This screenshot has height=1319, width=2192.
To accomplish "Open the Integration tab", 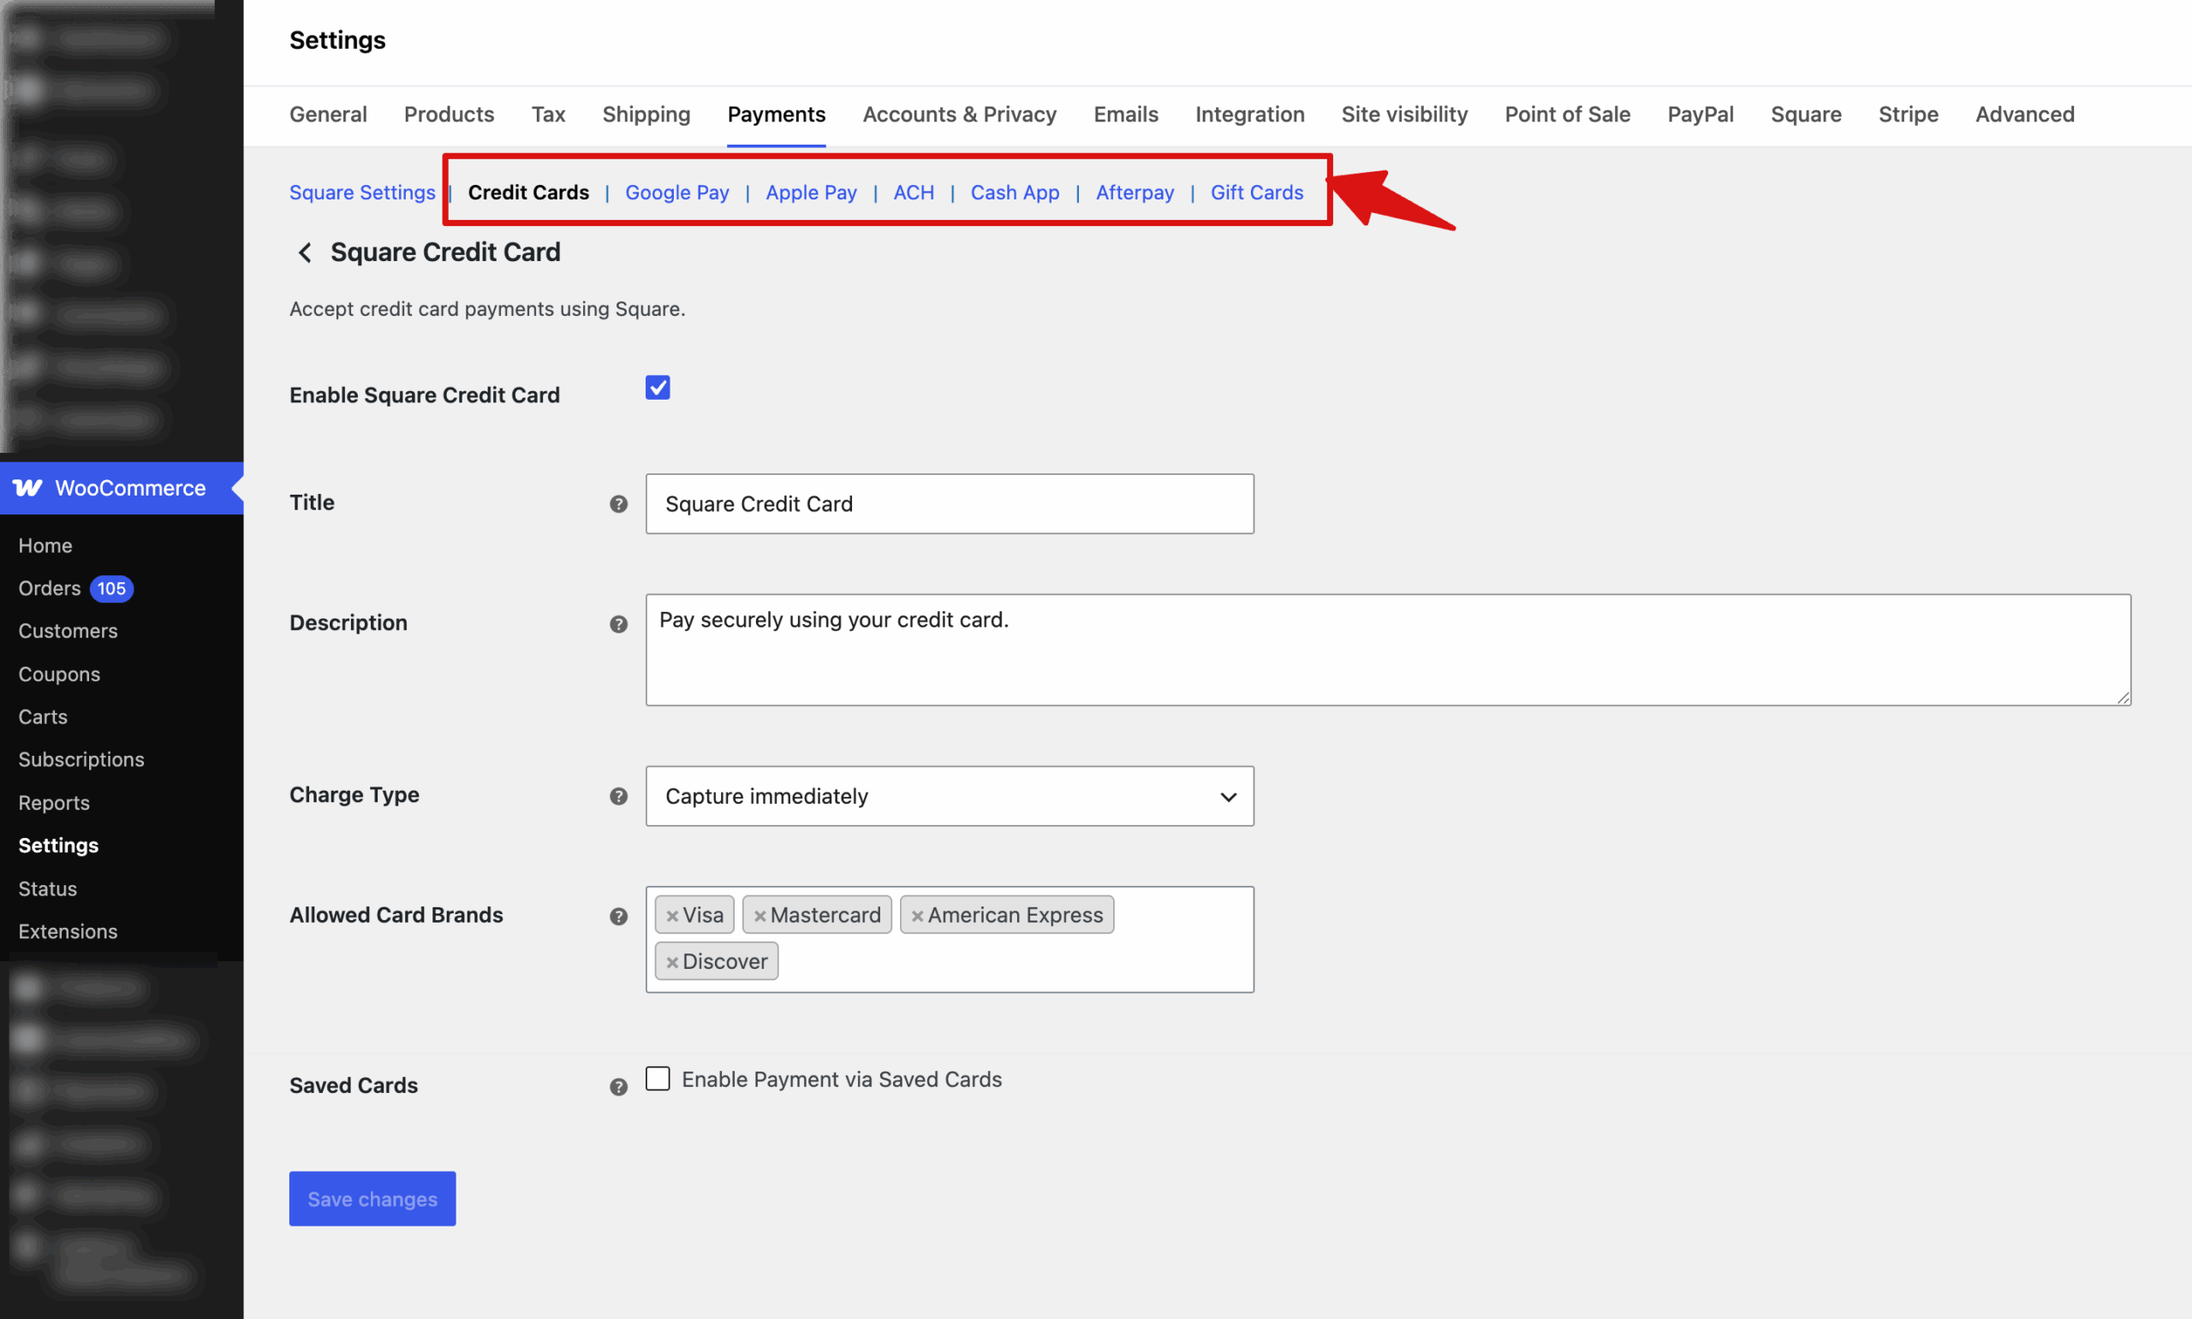I will (x=1250, y=115).
